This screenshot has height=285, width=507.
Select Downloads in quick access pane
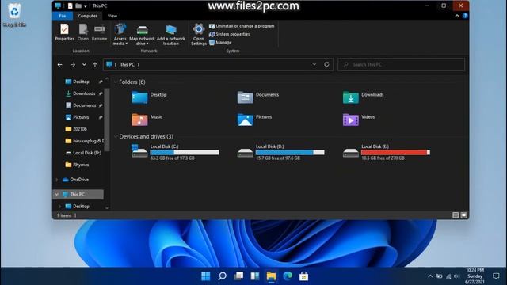tap(84, 93)
